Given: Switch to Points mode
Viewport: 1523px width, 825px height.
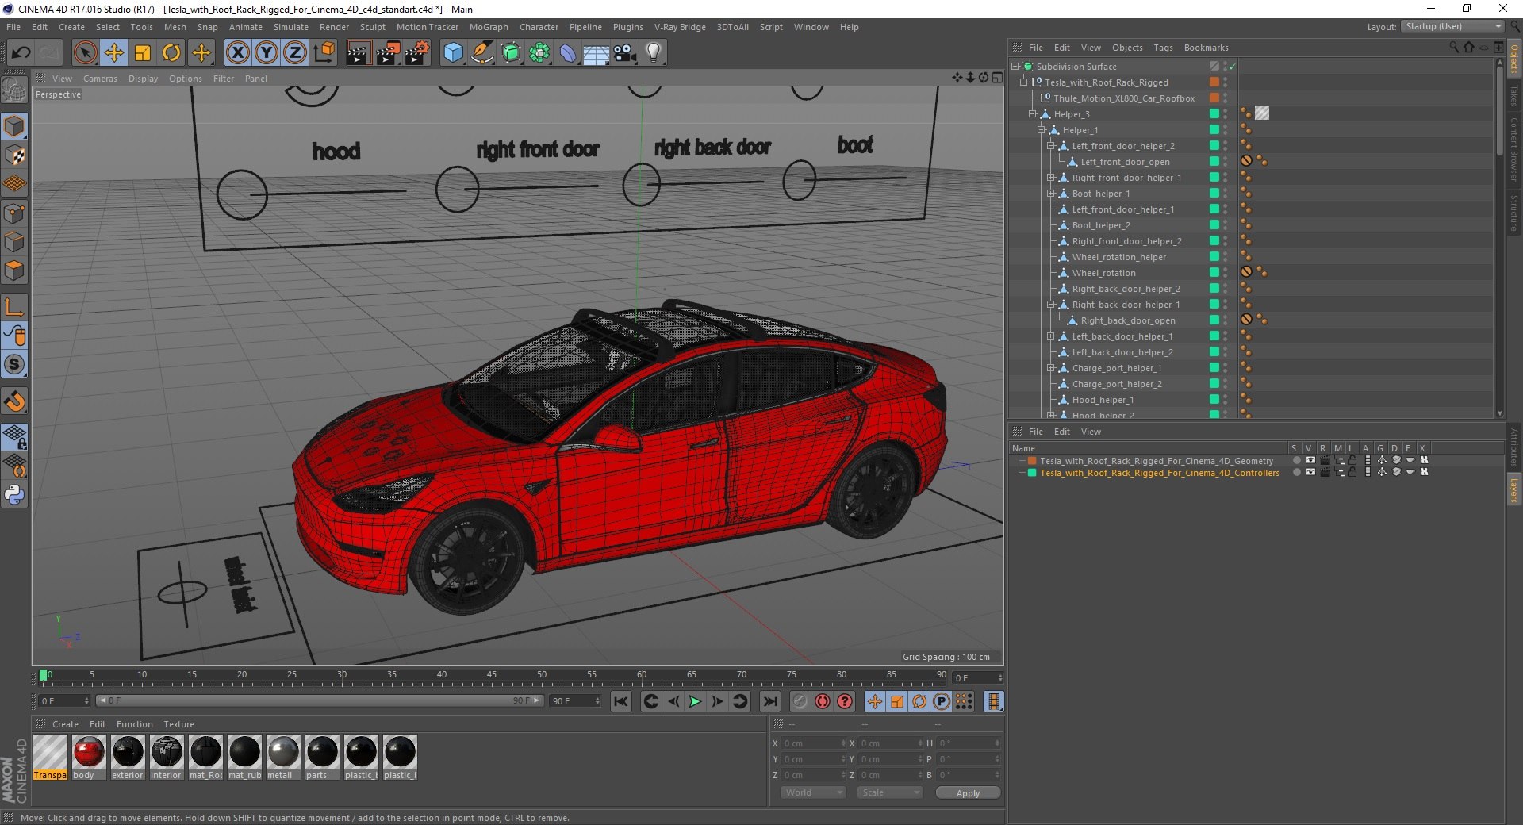Looking at the screenshot, I should [14, 213].
